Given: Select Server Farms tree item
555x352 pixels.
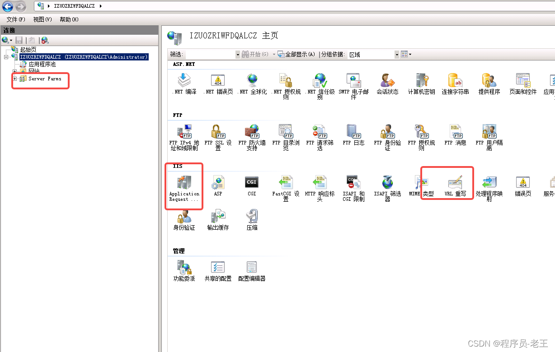Looking at the screenshot, I should 45,79.
